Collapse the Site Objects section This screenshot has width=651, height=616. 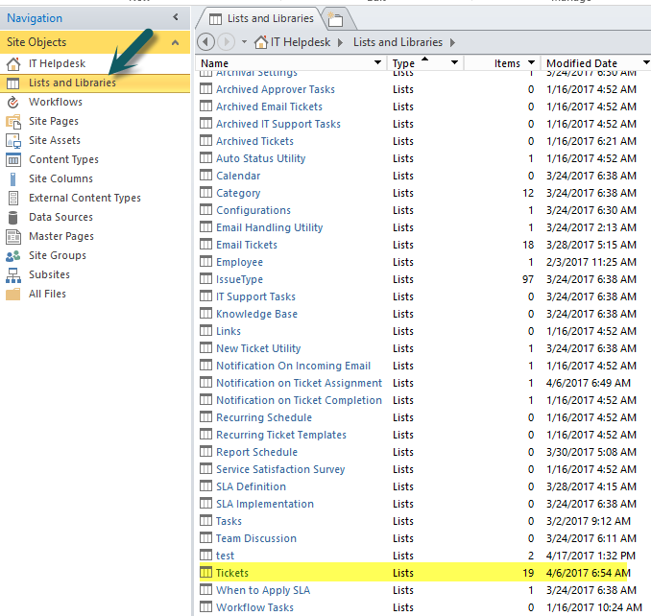point(175,42)
